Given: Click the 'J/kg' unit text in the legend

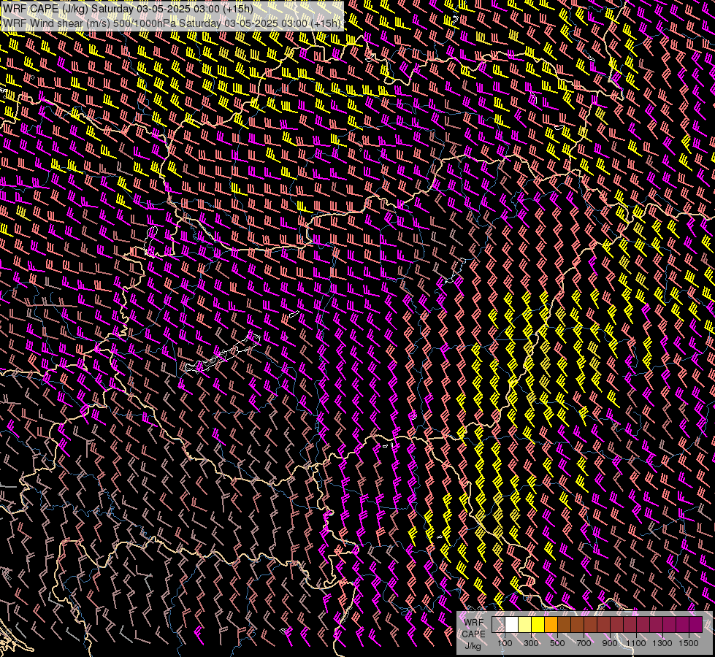Looking at the screenshot, I should (473, 646).
